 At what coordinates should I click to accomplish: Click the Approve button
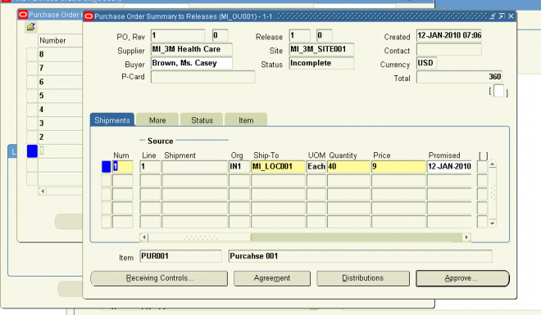462,278
